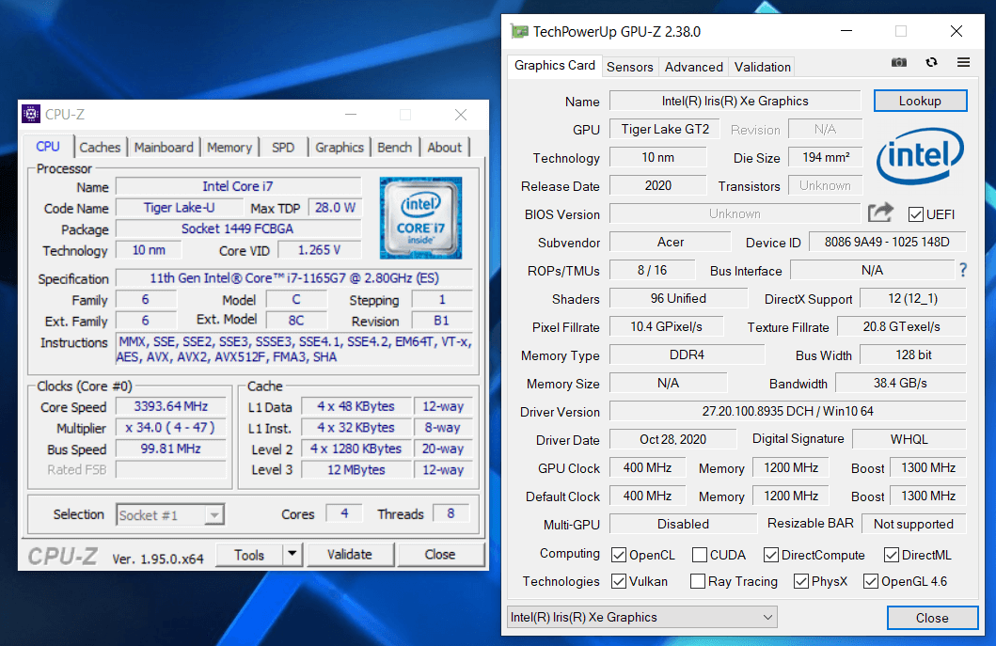
Task: Click the question mark icon near Bus Interface
Action: click(x=961, y=270)
